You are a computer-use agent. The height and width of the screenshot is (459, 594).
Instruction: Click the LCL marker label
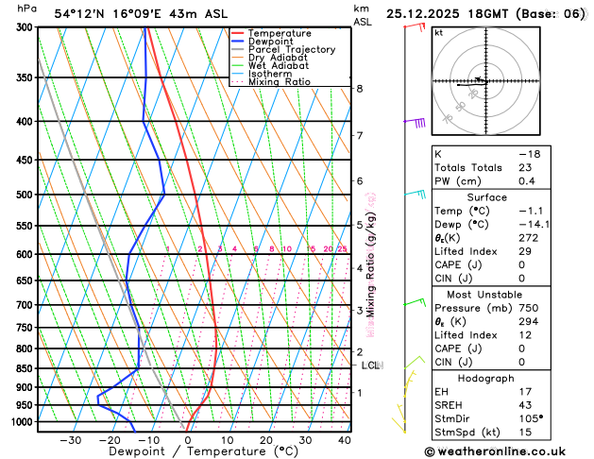[x=370, y=365]
